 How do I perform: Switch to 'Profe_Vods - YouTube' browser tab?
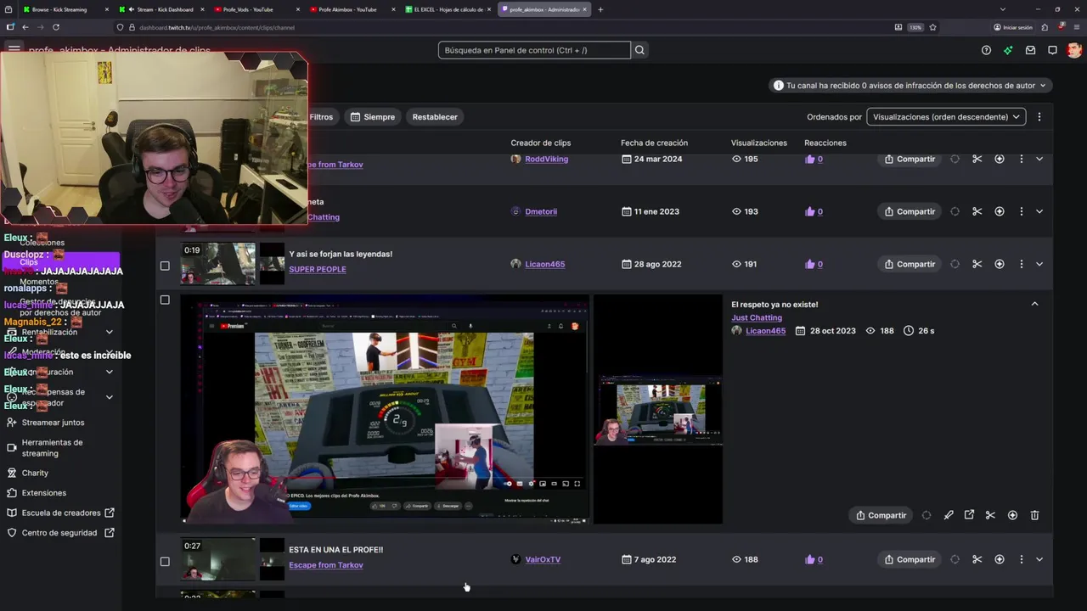257,9
